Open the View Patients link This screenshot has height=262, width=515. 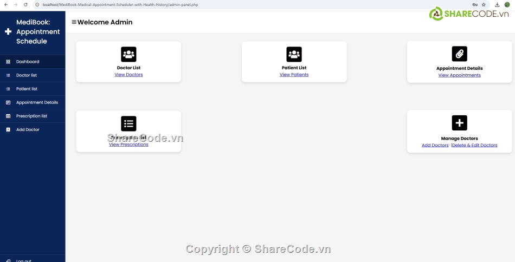tap(294, 75)
